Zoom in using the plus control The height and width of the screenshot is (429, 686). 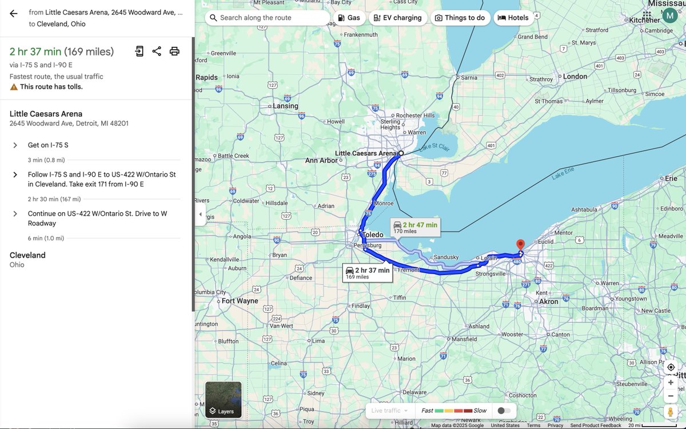(670, 382)
